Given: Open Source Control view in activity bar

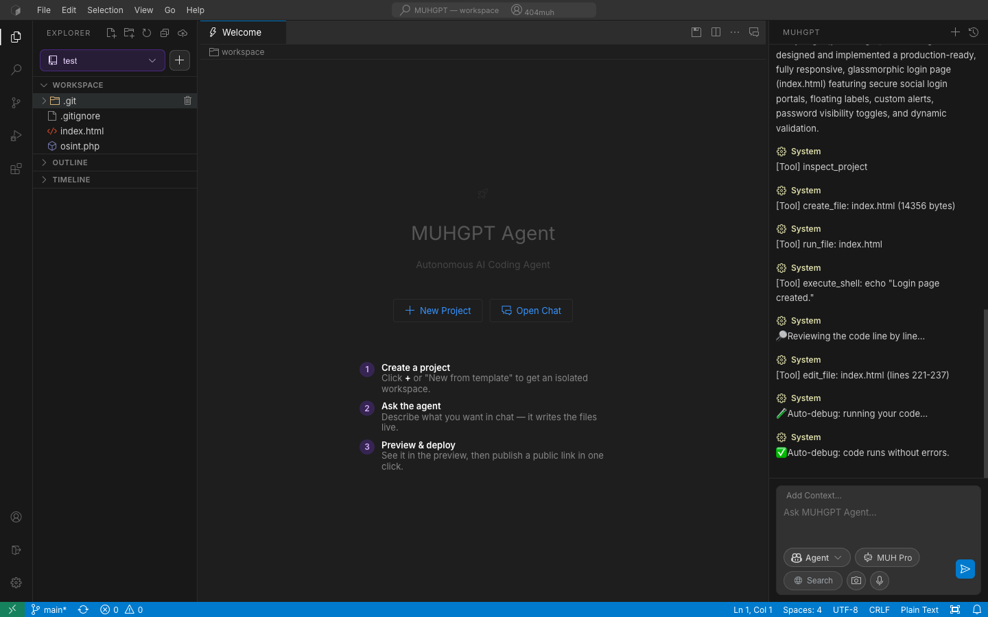Looking at the screenshot, I should 16,103.
